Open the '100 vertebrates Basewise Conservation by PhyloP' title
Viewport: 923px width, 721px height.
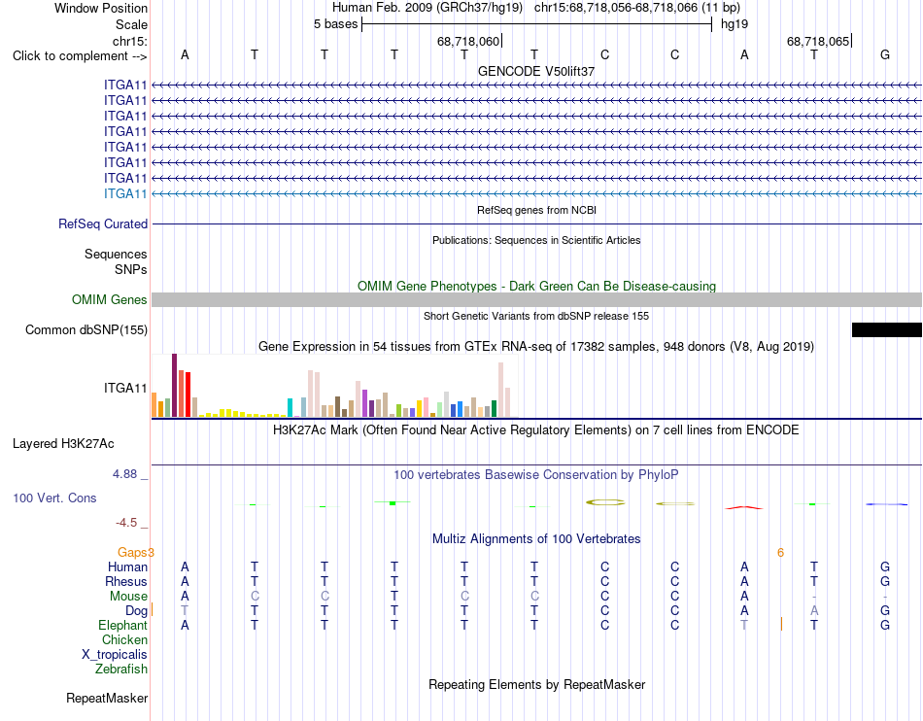pos(536,475)
